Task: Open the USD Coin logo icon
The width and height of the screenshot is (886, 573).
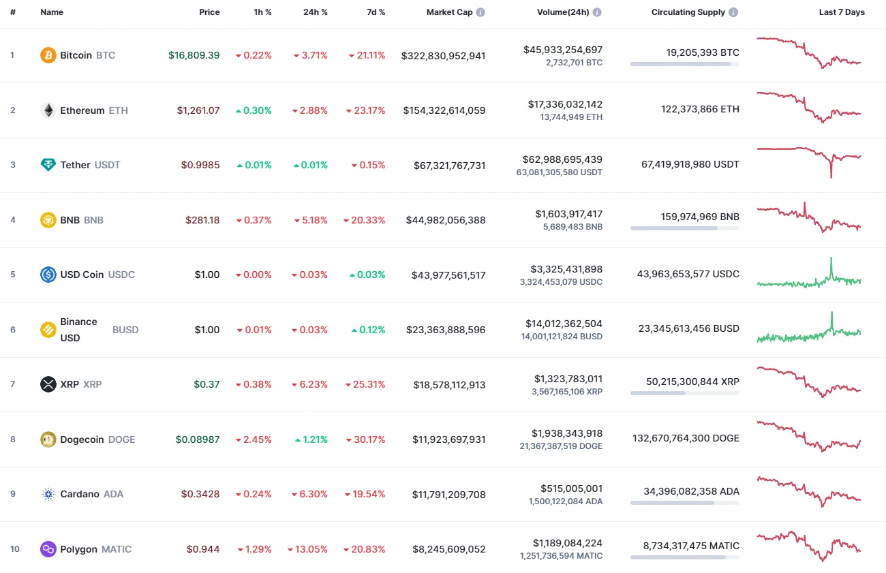Action: click(x=47, y=274)
